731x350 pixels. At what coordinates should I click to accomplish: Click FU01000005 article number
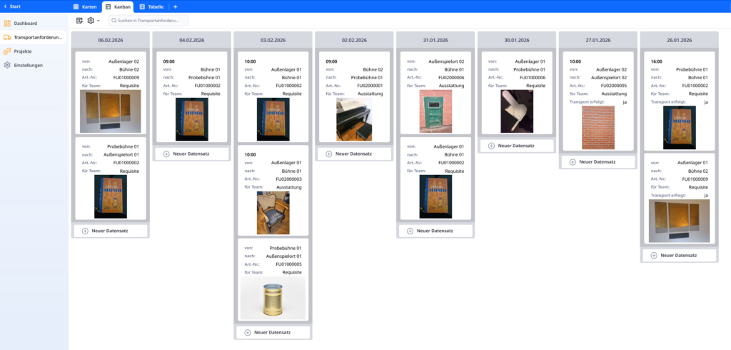pyautogui.click(x=288, y=264)
